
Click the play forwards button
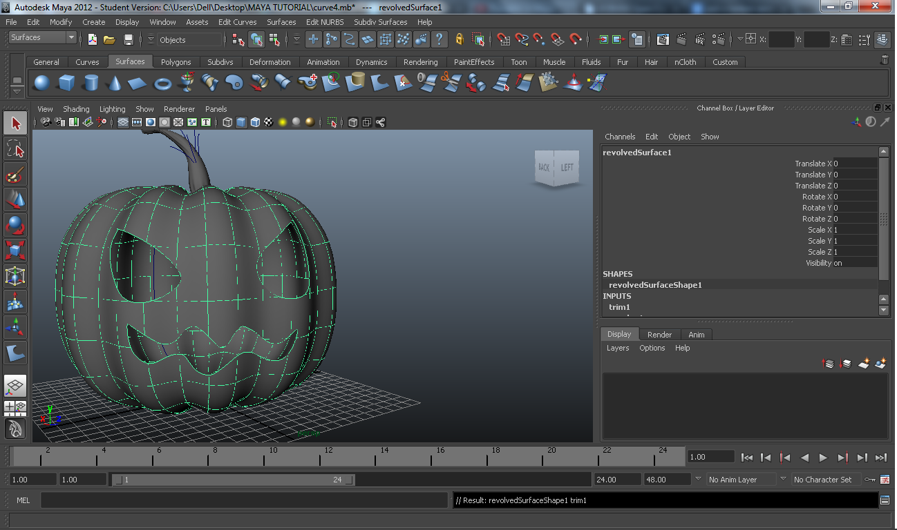[823, 457]
